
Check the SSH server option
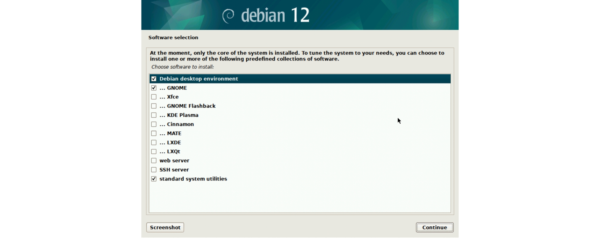(x=154, y=170)
